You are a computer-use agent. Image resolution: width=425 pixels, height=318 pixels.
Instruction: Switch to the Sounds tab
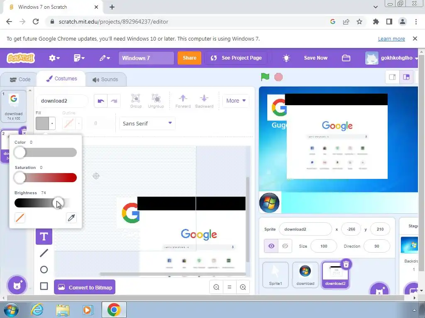pos(105,79)
